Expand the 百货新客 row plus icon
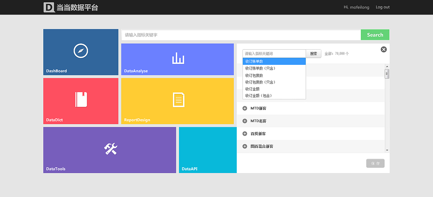 click(x=245, y=134)
